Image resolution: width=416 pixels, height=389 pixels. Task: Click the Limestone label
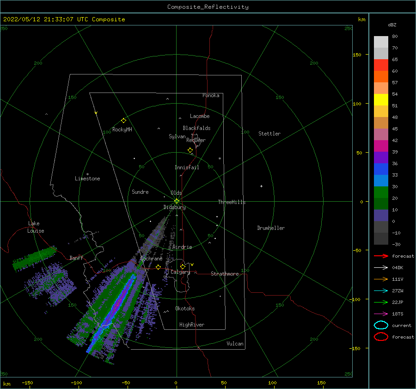87,179
